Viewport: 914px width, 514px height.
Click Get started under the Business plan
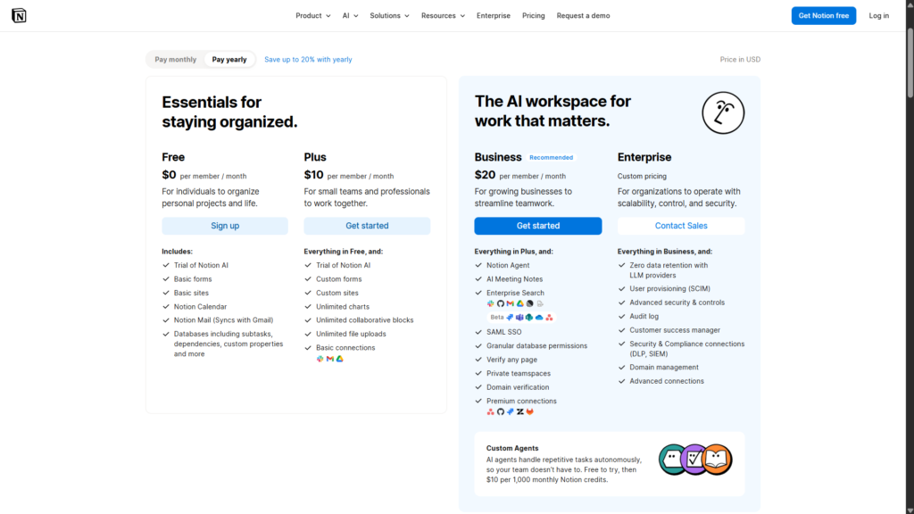pyautogui.click(x=538, y=226)
